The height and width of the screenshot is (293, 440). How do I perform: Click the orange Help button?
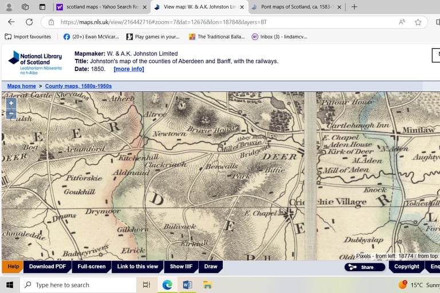[13, 267]
